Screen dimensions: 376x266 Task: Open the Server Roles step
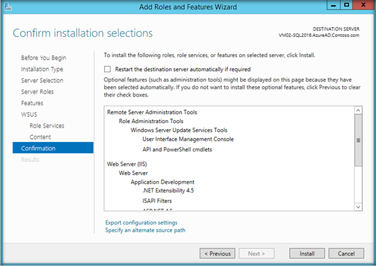pyautogui.click(x=37, y=92)
